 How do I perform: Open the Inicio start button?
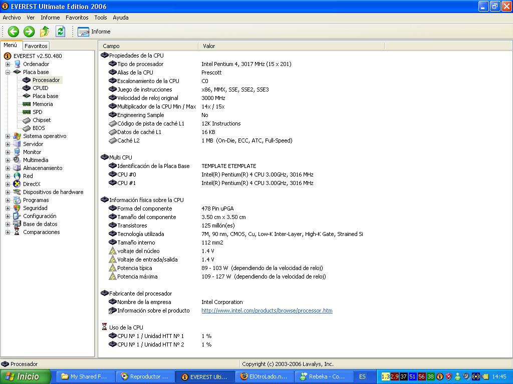pyautogui.click(x=26, y=376)
